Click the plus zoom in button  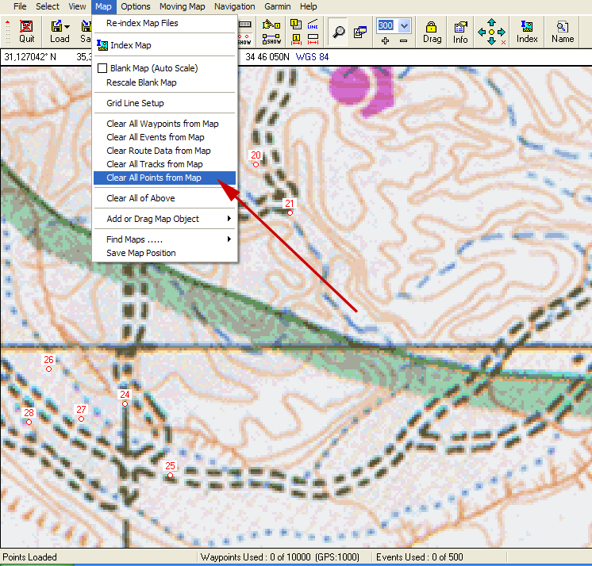[x=385, y=40]
